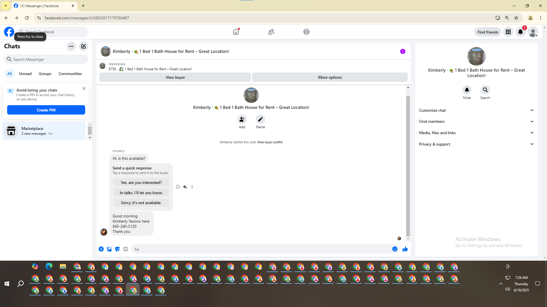Open the Friends icon in top navigation
The image size is (547, 307).
pyautogui.click(x=271, y=32)
